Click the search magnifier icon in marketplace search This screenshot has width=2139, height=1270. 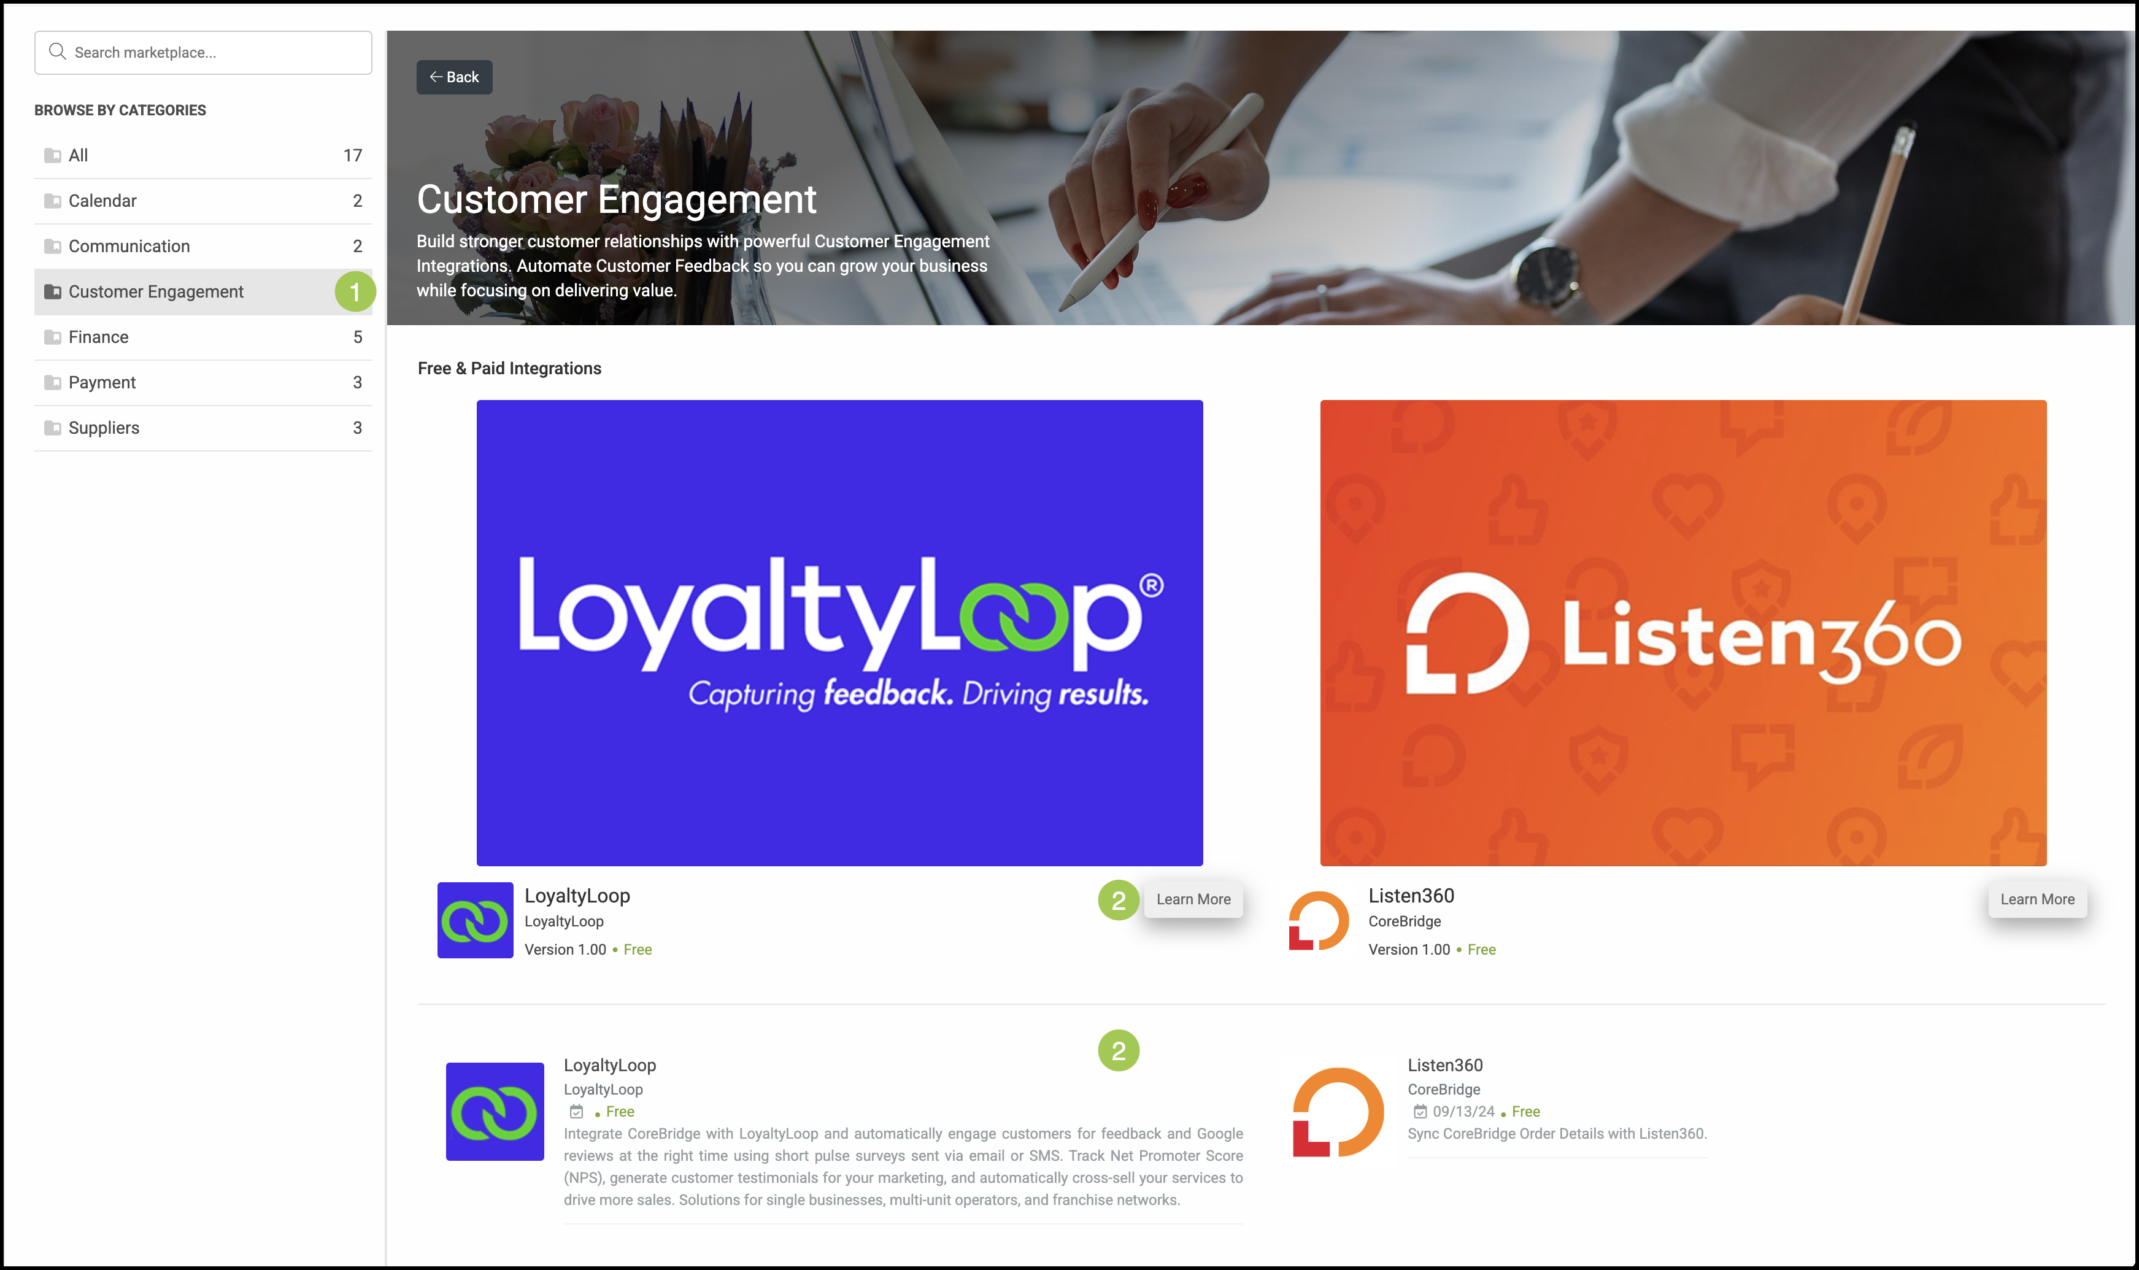pyautogui.click(x=57, y=52)
